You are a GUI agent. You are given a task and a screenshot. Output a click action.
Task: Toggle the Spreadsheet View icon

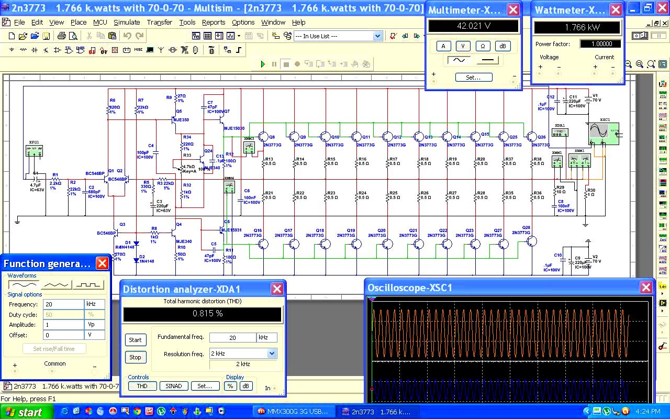point(207,36)
